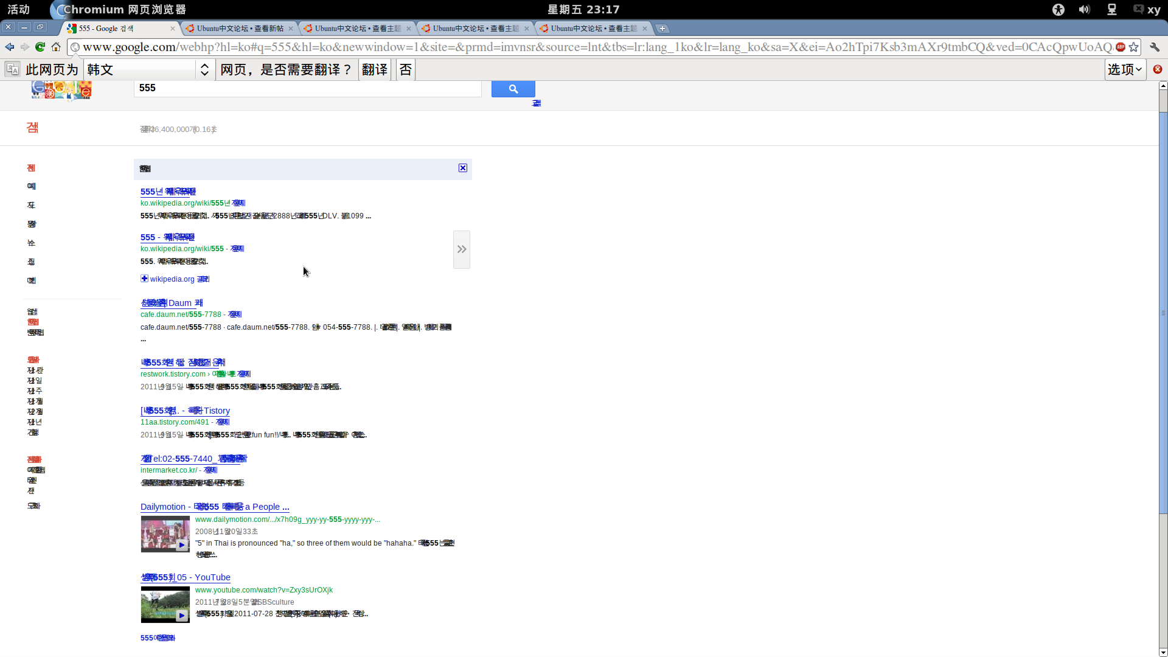Open the YouTube result title link

click(x=186, y=577)
